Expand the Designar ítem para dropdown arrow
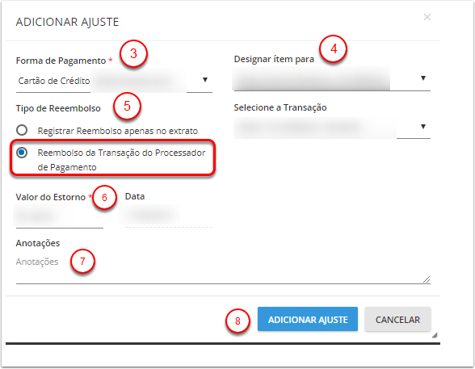475x369 pixels. [423, 78]
